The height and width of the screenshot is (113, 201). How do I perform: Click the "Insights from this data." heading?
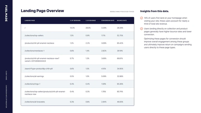tap(154, 11)
